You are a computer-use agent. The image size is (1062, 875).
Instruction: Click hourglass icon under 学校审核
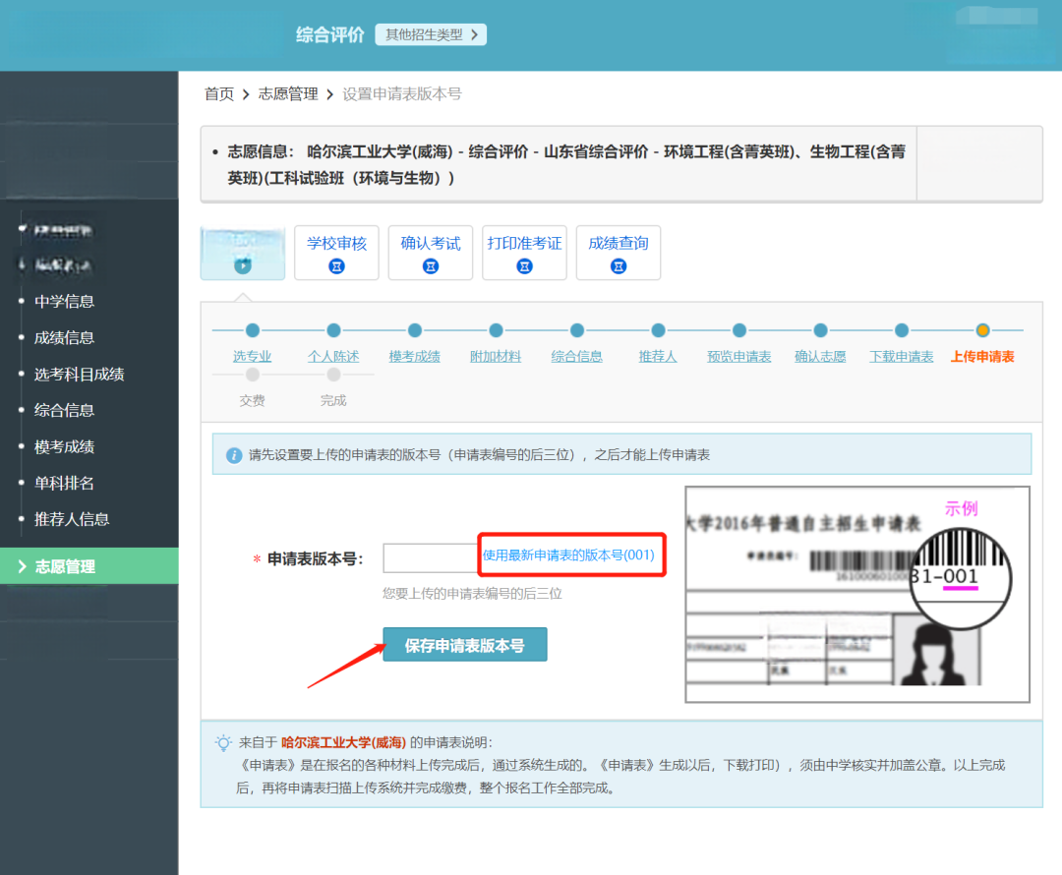click(x=336, y=266)
